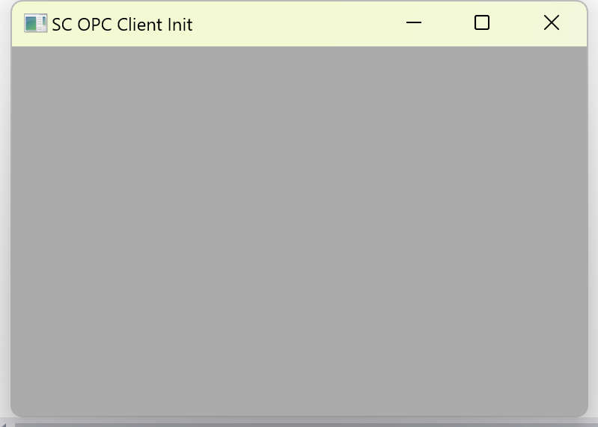Click the scrollbar track beneath the window
598x427 pixels.
pos(305,425)
